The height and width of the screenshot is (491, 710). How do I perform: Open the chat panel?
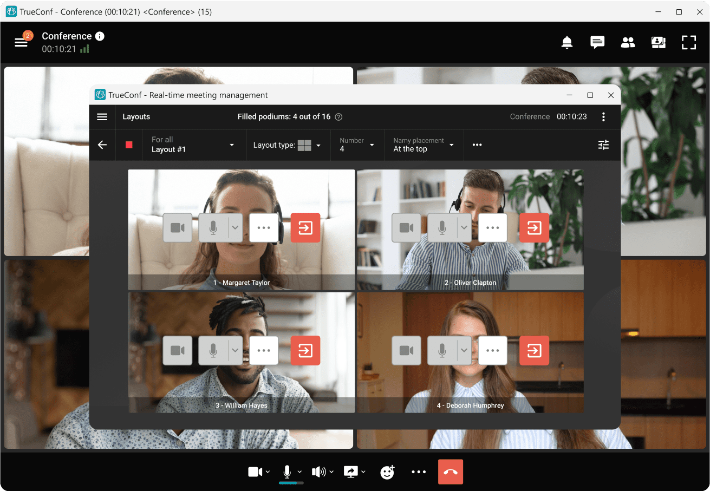pos(597,42)
